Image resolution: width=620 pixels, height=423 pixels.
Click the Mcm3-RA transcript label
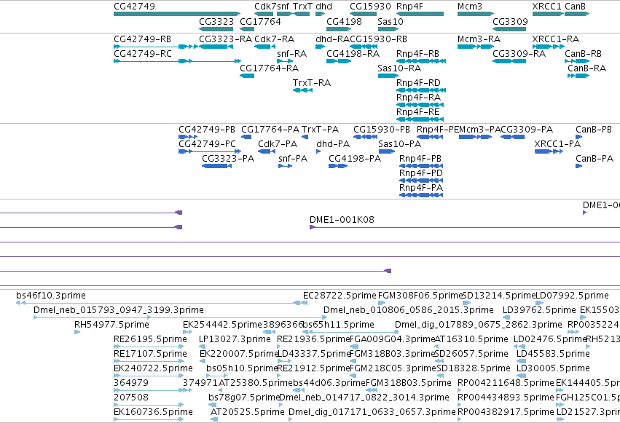[479, 39]
